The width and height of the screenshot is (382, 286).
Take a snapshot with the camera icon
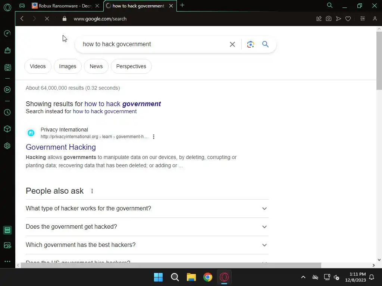(x=329, y=19)
